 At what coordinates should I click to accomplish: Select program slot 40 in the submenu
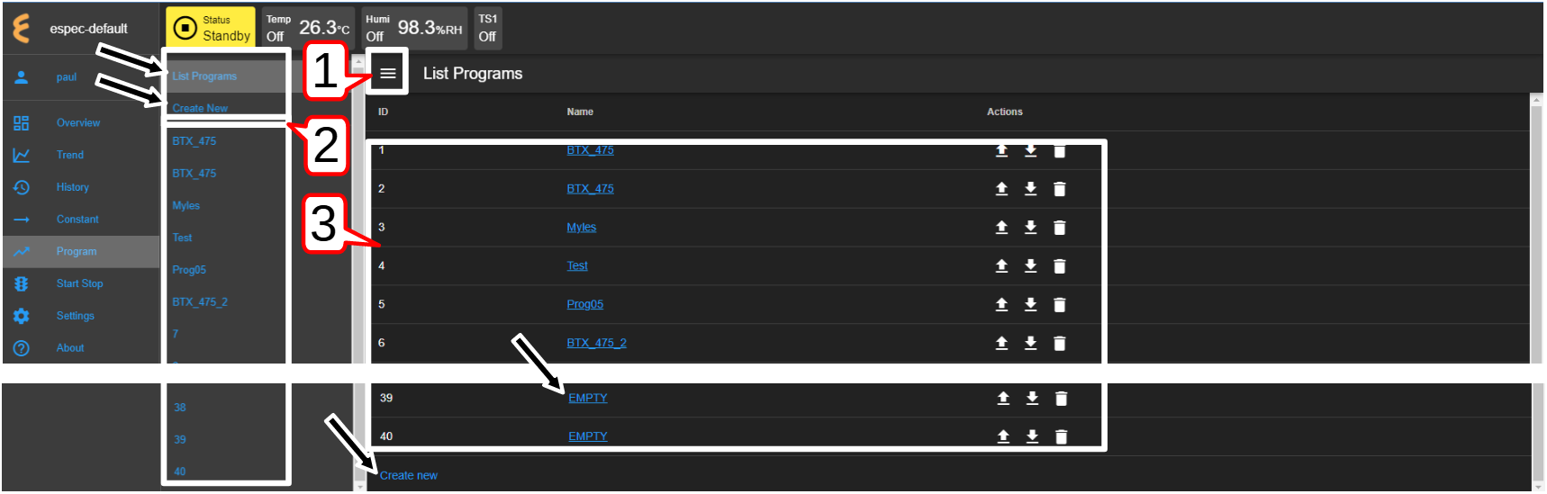180,472
